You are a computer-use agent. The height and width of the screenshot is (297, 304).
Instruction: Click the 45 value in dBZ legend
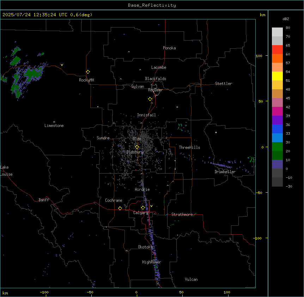pyautogui.click(x=288, y=98)
